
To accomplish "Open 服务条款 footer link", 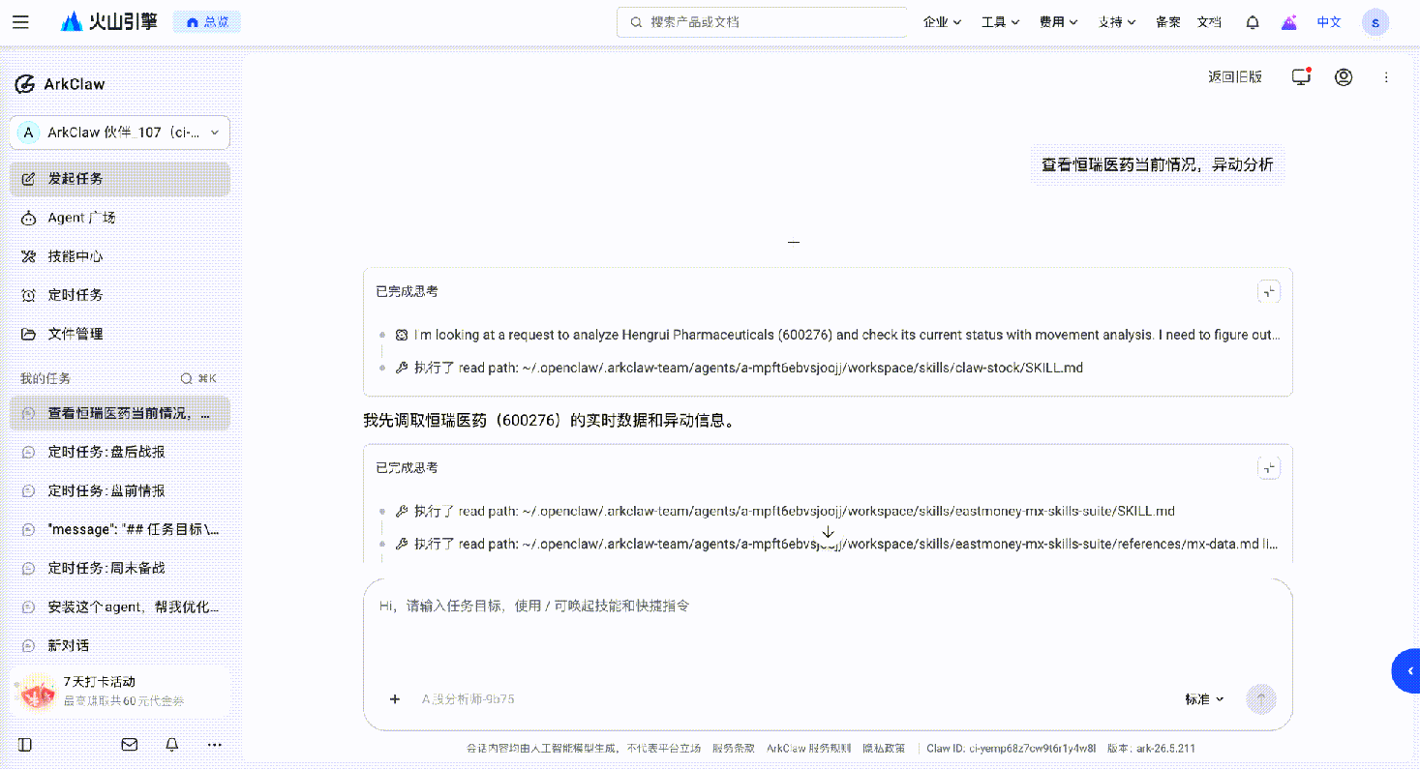I will coord(734,749).
